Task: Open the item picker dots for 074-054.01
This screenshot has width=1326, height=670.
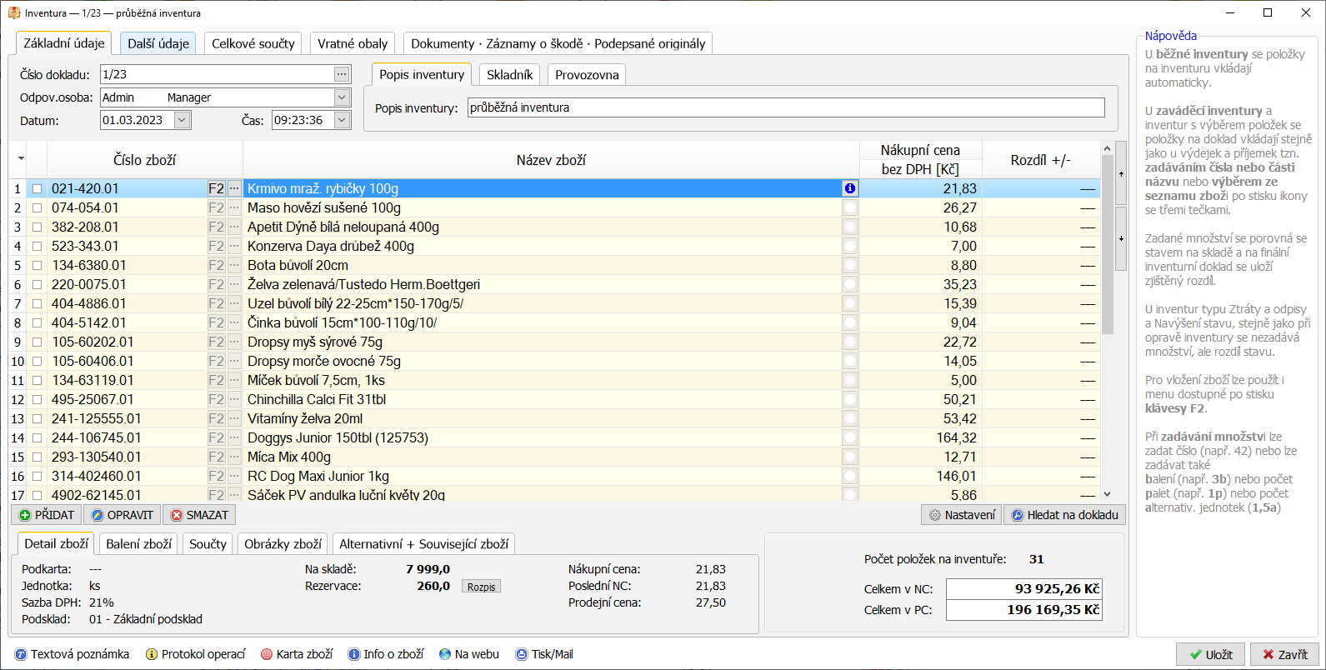Action: tap(234, 207)
